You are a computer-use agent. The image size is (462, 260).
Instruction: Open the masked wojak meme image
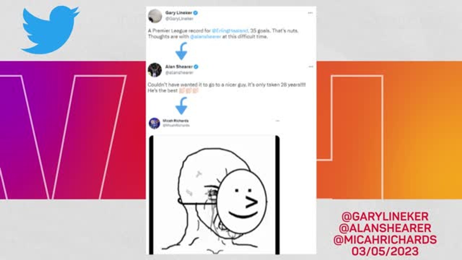click(214, 195)
